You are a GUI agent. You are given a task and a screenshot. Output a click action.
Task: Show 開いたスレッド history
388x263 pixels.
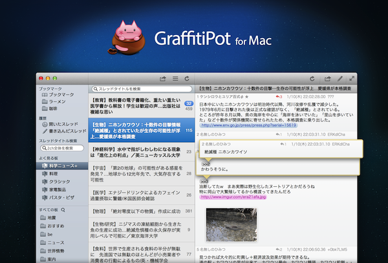tap(60, 124)
